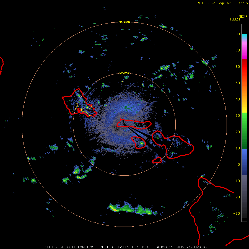Click the Oahu outline with yellow roads
The height and width of the screenshot is (249, 249).
pyautogui.click(x=79, y=103)
